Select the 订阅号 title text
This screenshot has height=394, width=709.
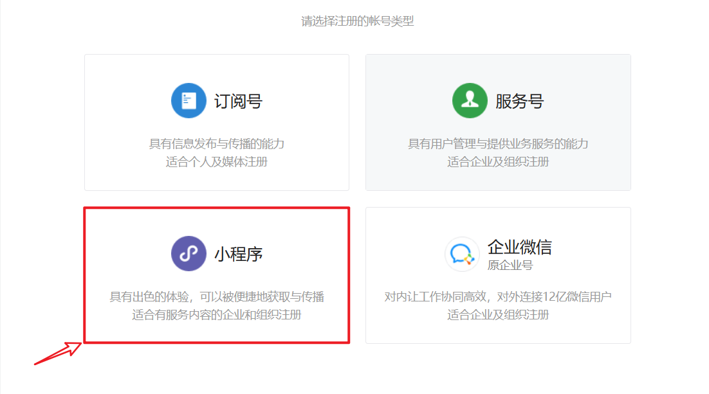coord(238,102)
